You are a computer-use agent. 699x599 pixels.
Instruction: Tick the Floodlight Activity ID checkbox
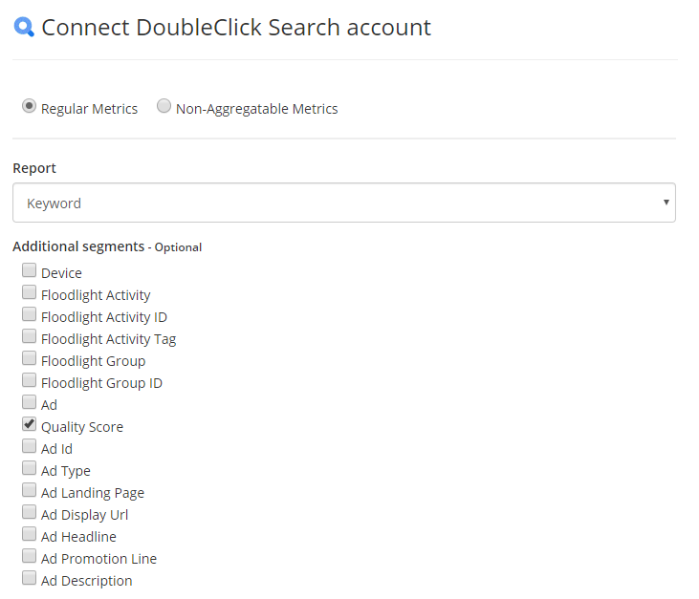pos(29,314)
